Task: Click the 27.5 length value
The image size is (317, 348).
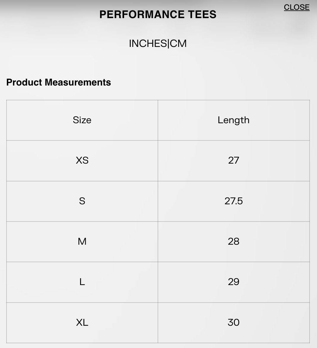Action: pos(234,201)
